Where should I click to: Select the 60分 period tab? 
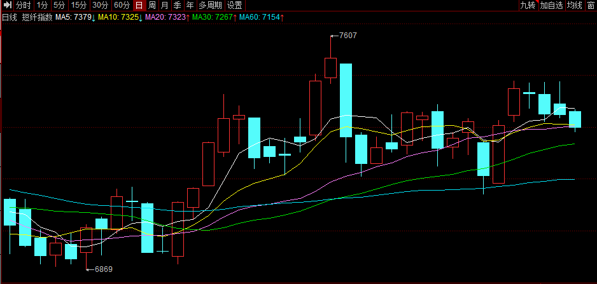pyautogui.click(x=122, y=5)
